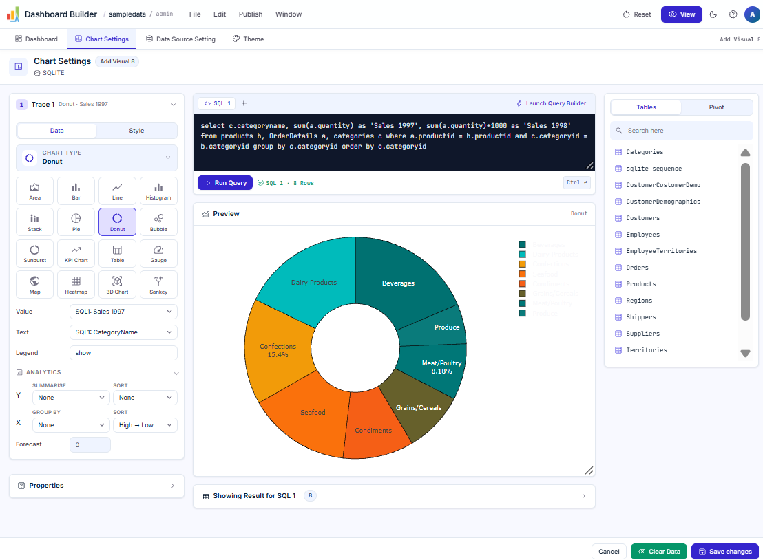Expand the Properties panel
Viewport: 763px width, 560px height.
click(97, 486)
